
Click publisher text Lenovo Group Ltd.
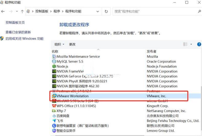coord(161,131)
